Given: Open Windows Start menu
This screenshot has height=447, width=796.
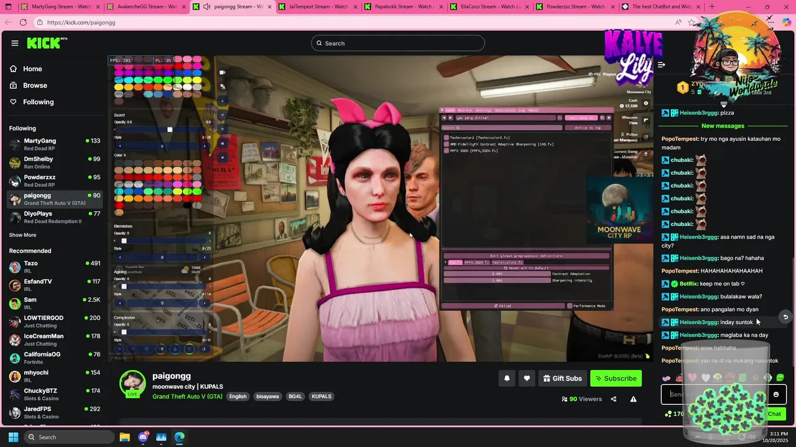Looking at the screenshot, I should click(x=13, y=437).
